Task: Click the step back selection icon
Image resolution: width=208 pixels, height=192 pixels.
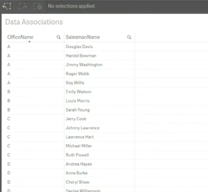Action: tap(7, 6)
